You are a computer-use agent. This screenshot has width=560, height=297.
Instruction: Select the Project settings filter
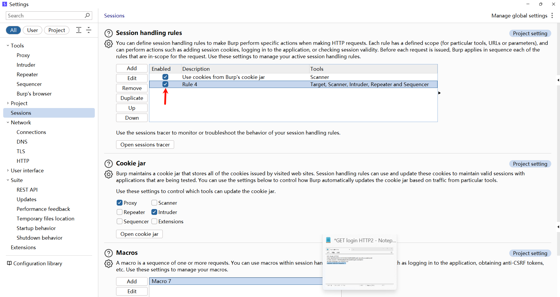(x=57, y=30)
